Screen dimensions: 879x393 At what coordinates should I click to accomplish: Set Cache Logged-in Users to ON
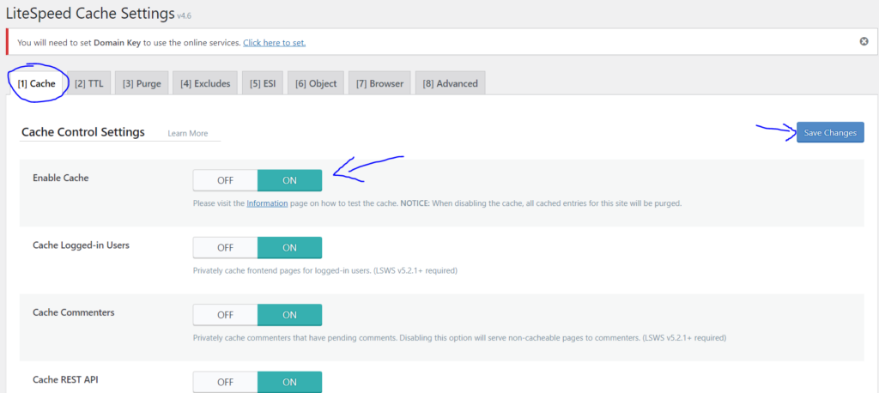(290, 248)
